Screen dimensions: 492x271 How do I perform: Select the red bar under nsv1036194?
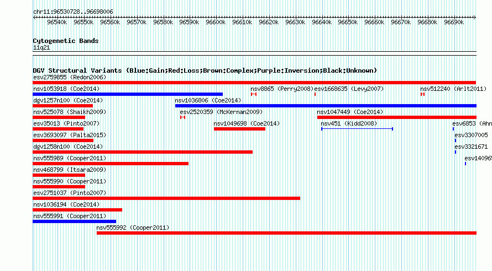click(x=77, y=210)
